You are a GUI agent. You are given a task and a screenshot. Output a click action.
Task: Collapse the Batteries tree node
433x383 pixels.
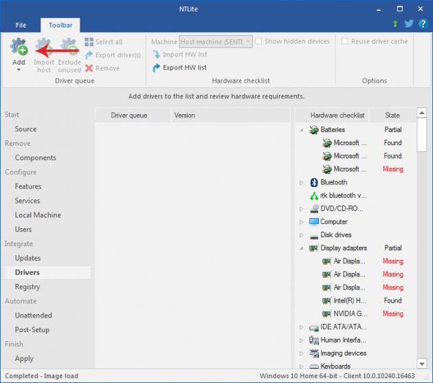302,130
